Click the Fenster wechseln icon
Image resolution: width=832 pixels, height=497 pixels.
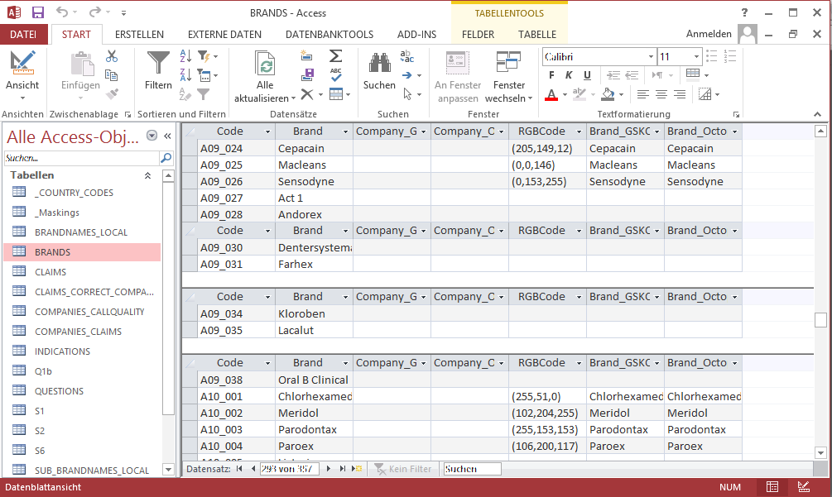(x=509, y=63)
